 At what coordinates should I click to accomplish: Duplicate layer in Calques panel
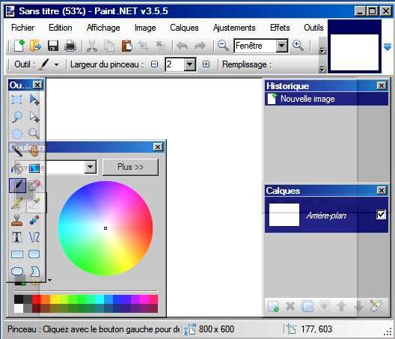(307, 306)
